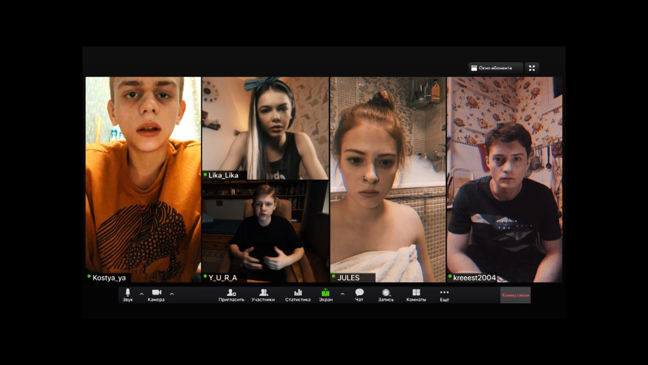Viewport: 648px width, 365px height.
Task: Expand video options arrow beside Камера
Action: 172,294
